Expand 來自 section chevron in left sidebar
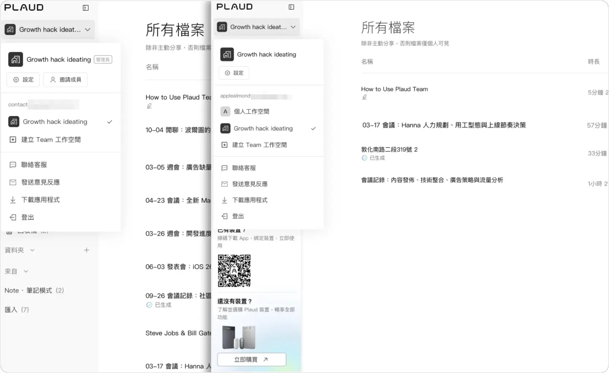Image resolution: width=609 pixels, height=373 pixels. pyautogui.click(x=26, y=271)
